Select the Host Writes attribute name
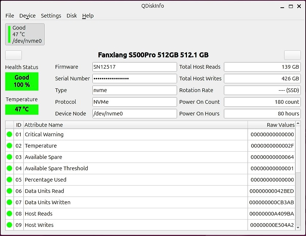The image size is (306, 236). point(39,225)
